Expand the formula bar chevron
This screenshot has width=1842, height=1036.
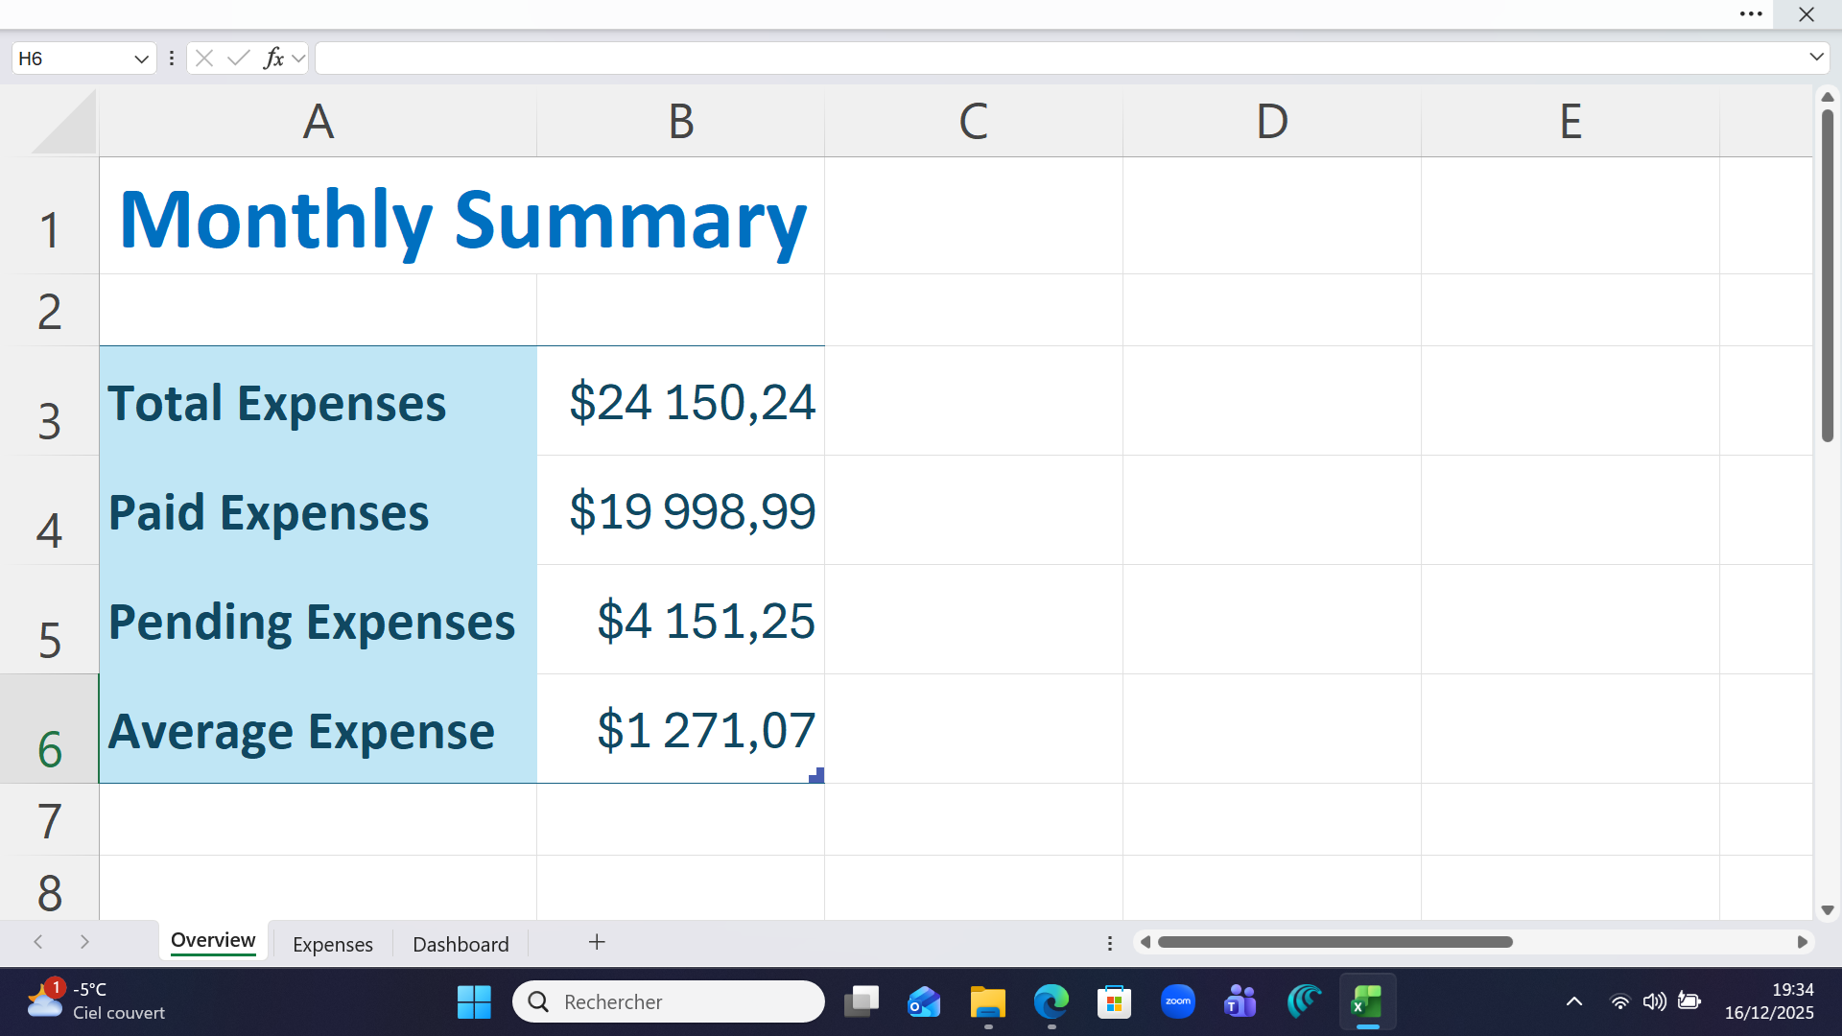tap(1816, 58)
